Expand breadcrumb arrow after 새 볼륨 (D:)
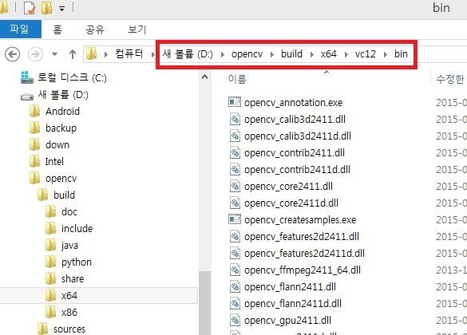 click(222, 54)
